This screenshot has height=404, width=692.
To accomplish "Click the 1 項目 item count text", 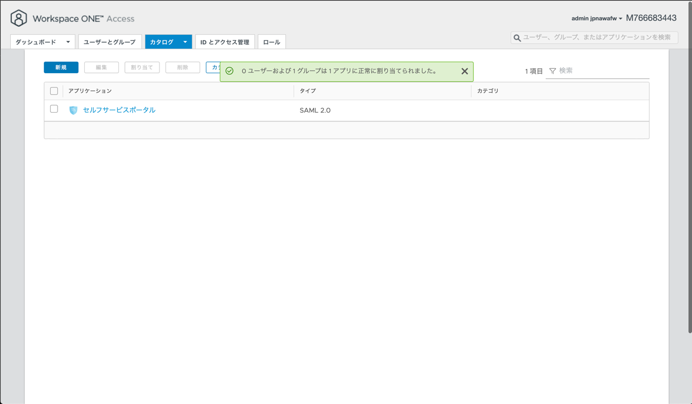I will click(x=534, y=71).
